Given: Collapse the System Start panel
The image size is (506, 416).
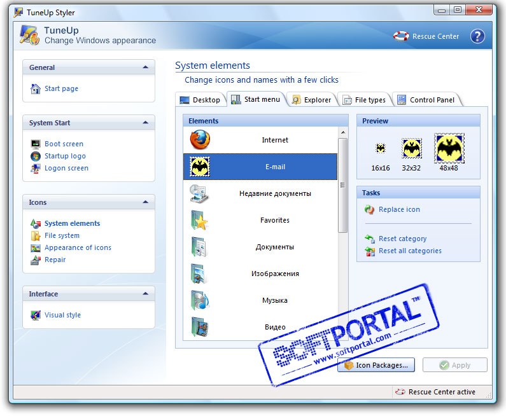Looking at the screenshot, I should pos(146,123).
